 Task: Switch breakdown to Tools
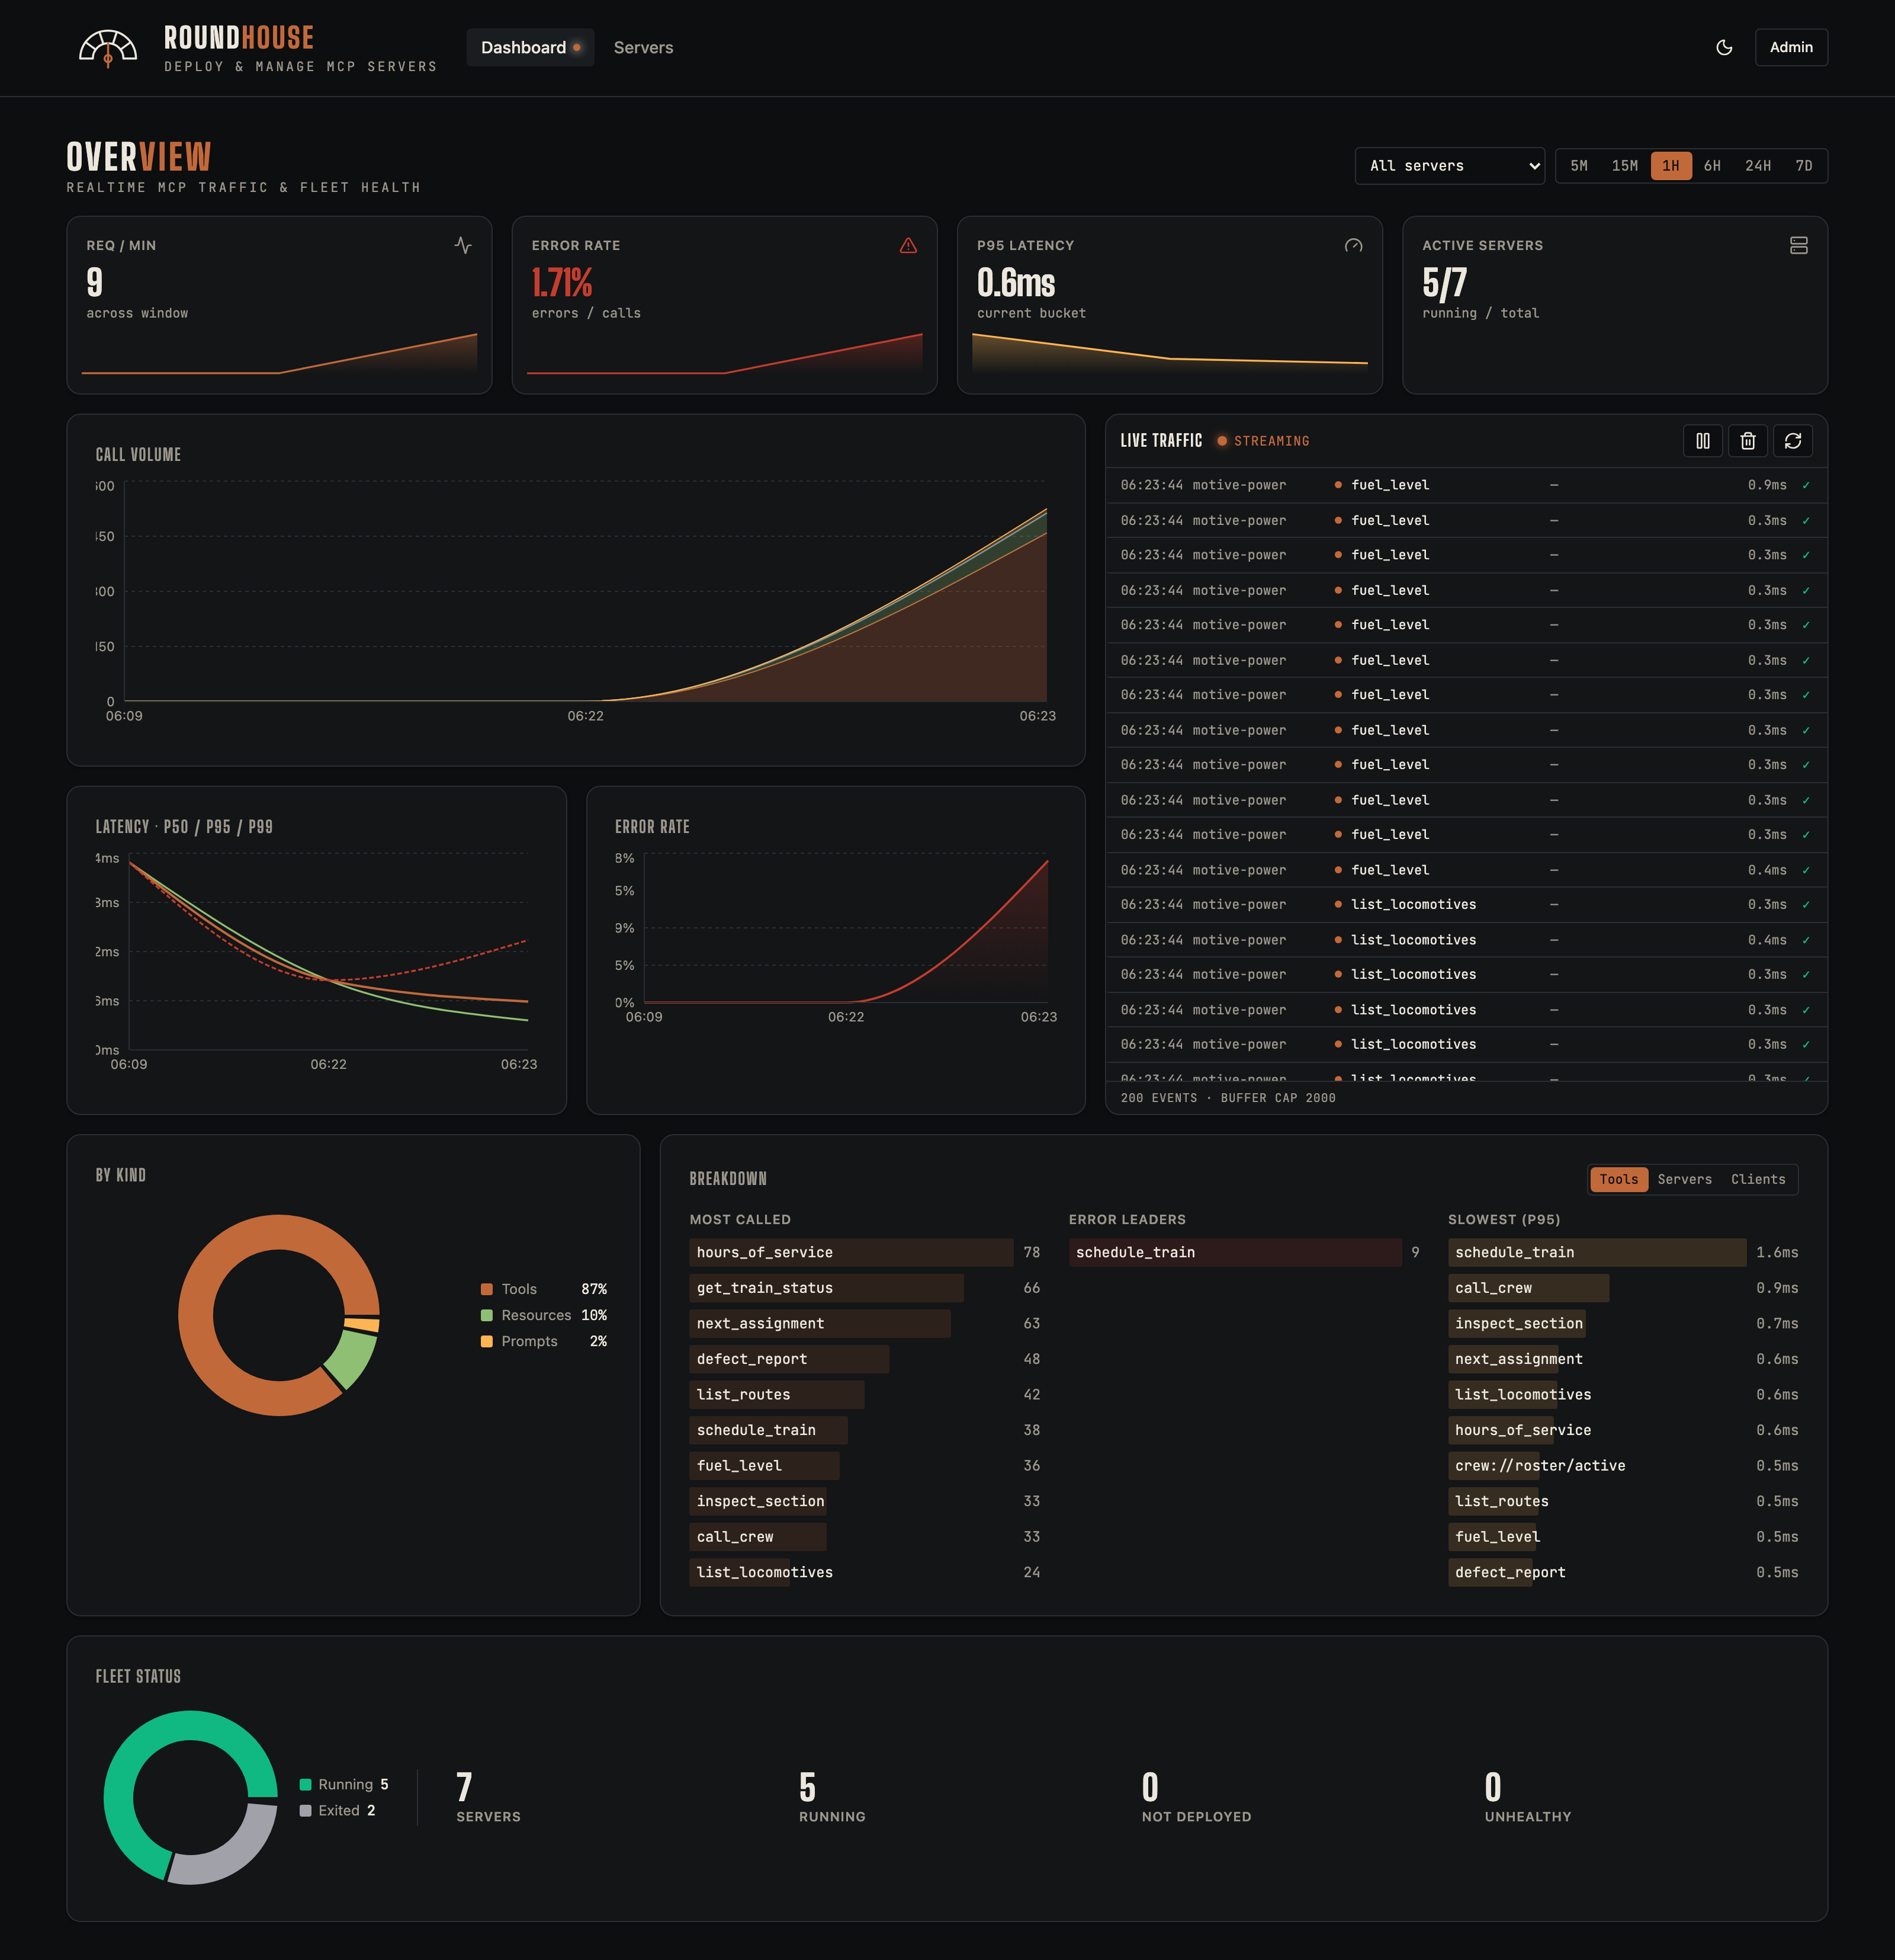point(1619,1179)
